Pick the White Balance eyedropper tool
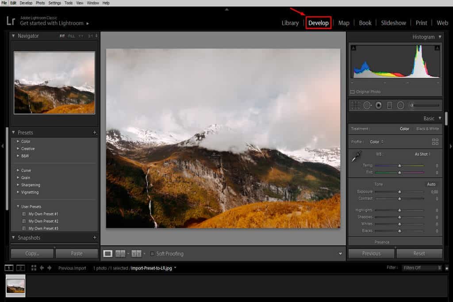453x302 pixels. pos(356,157)
